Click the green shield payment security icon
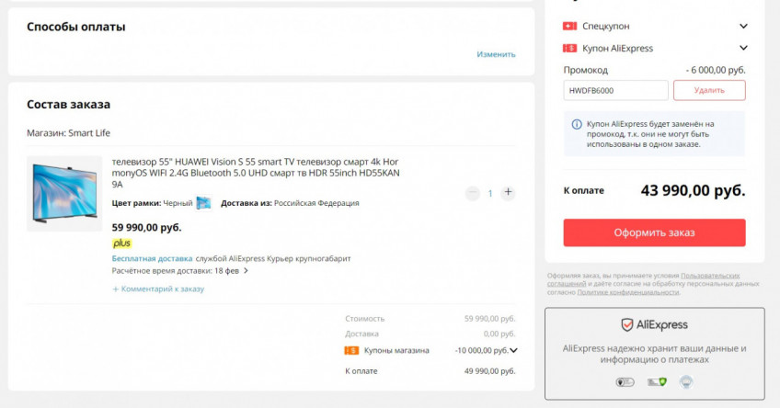The height and width of the screenshot is (408, 780). [656, 381]
